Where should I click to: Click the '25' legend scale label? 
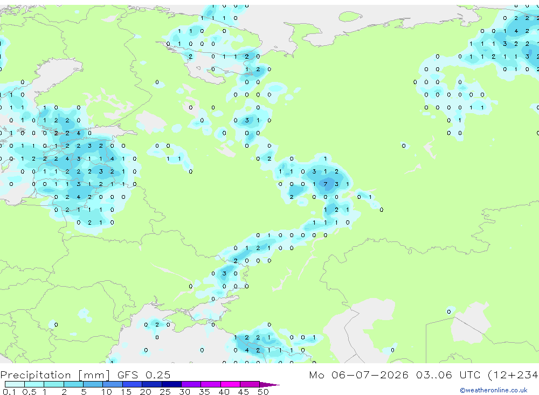(165, 392)
